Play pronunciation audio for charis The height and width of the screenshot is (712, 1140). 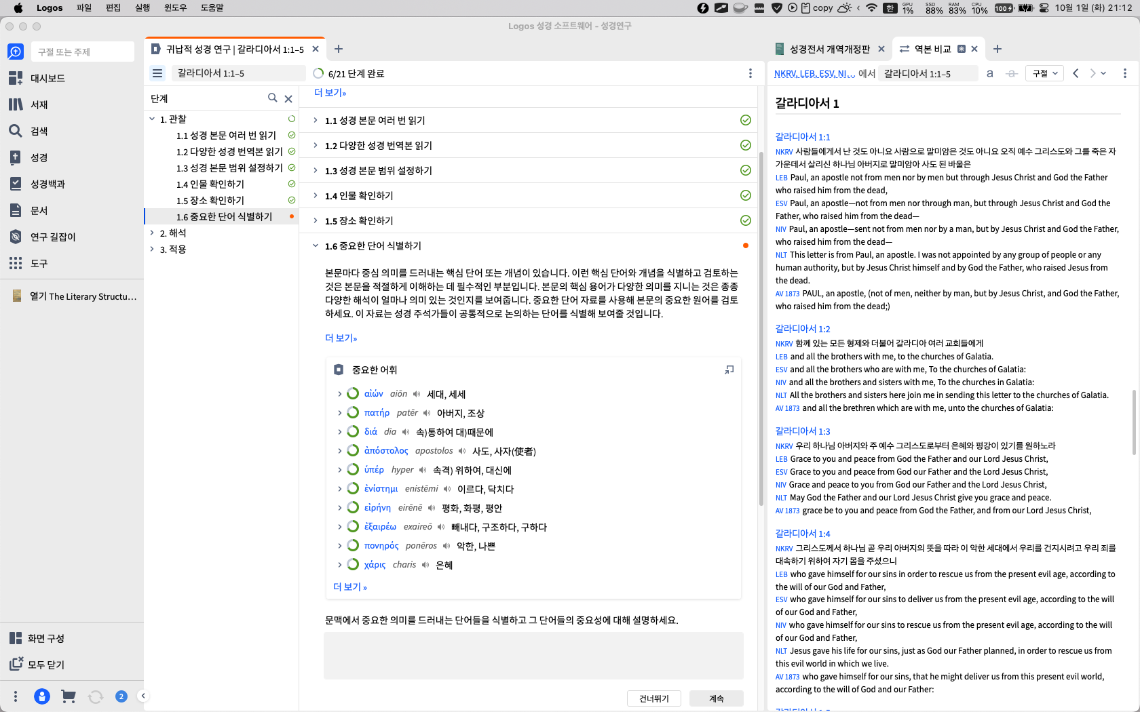point(425,565)
